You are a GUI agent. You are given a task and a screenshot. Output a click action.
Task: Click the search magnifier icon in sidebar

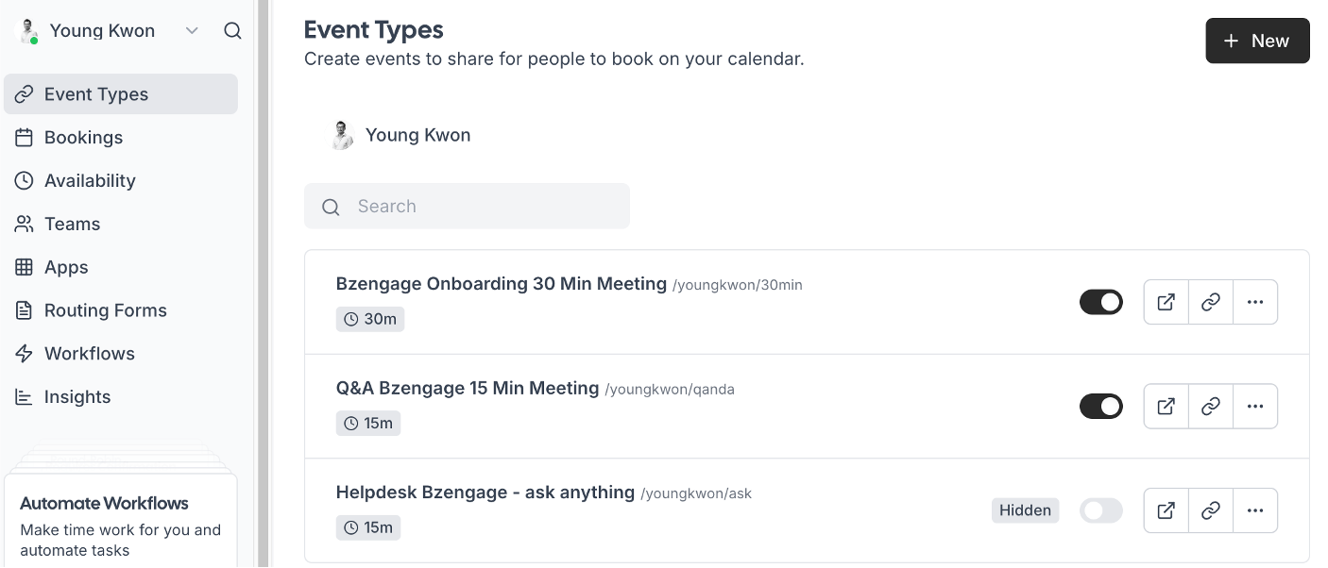[x=232, y=31]
